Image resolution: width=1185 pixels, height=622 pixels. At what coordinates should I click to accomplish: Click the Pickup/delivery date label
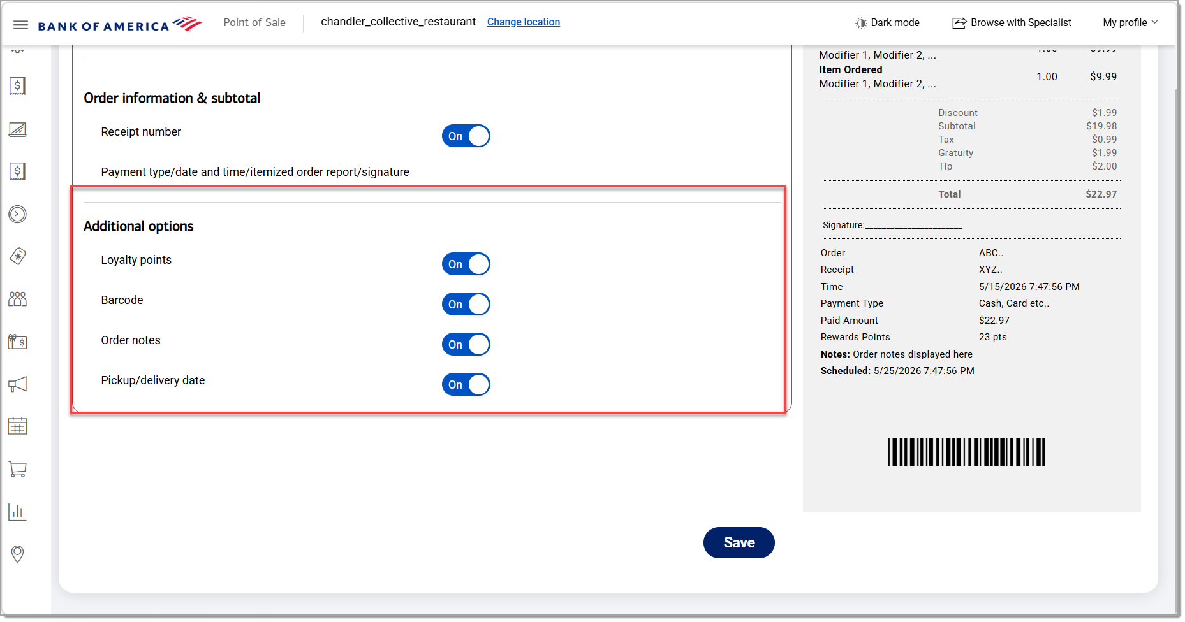coord(153,380)
